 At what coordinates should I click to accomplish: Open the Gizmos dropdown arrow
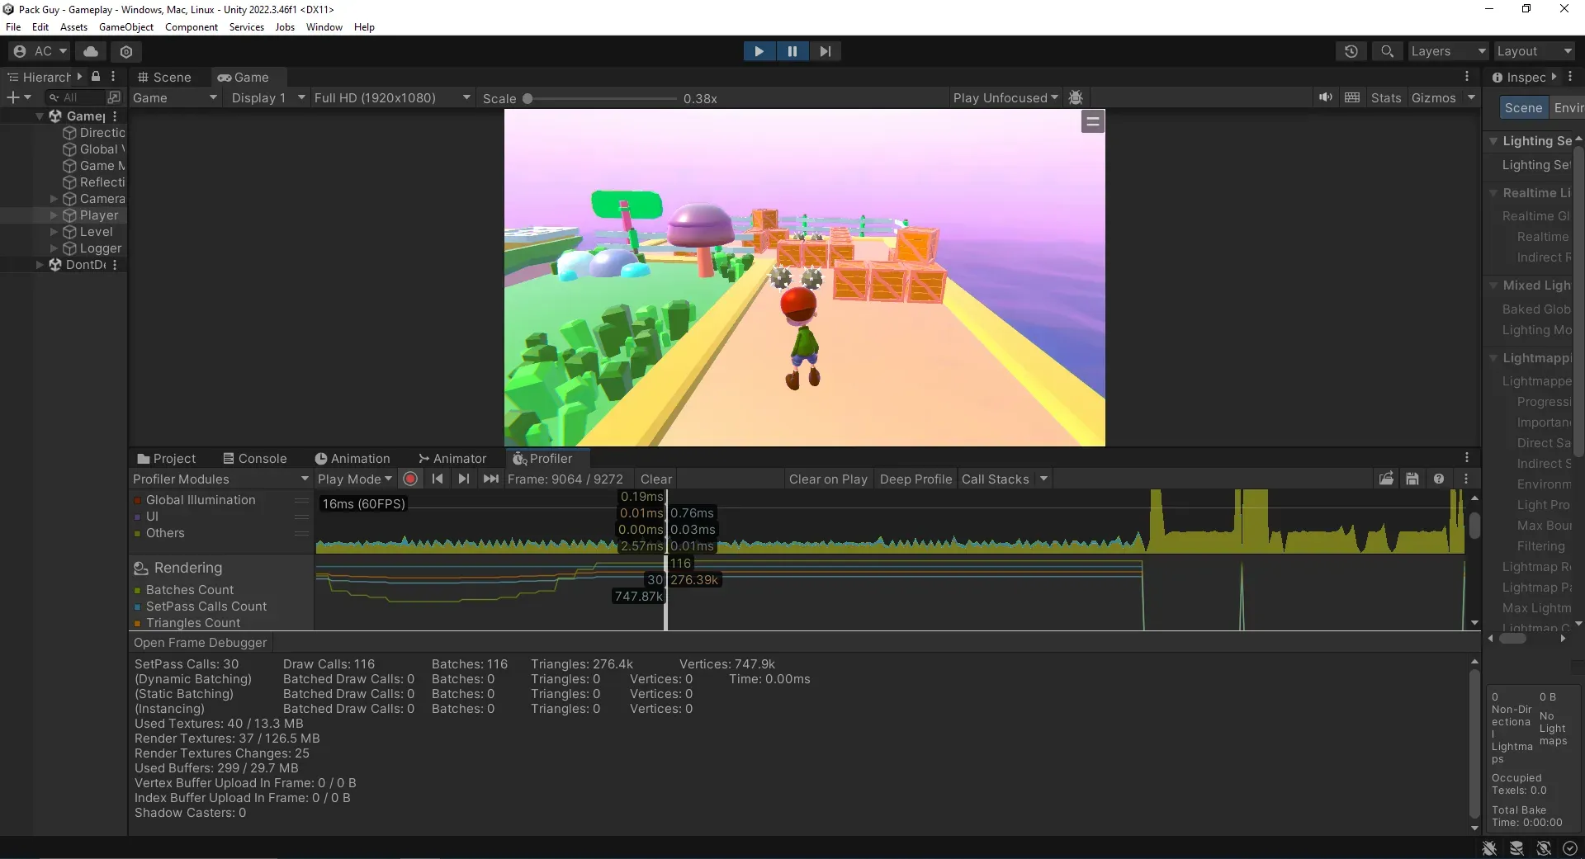tap(1471, 97)
